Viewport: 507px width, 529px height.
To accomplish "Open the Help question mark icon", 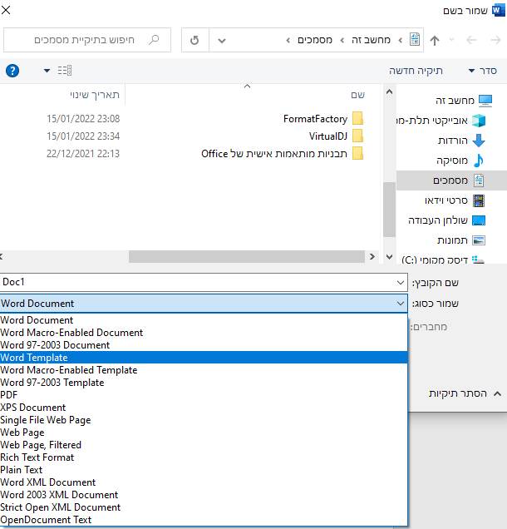I will tap(12, 71).
